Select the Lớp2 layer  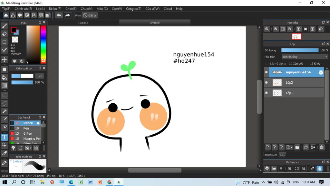tap(294, 82)
